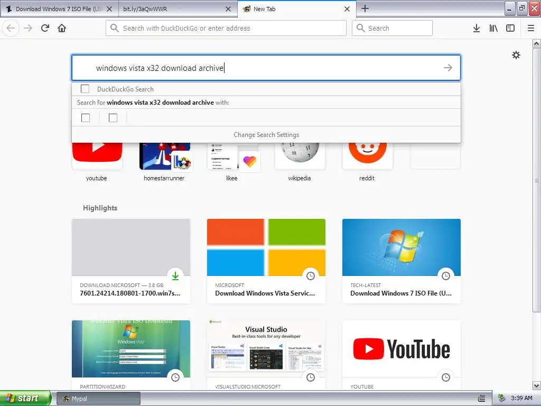Screen dimensions: 541x406
Task: Click clock badge on PartitionWizard card
Action: [175, 377]
